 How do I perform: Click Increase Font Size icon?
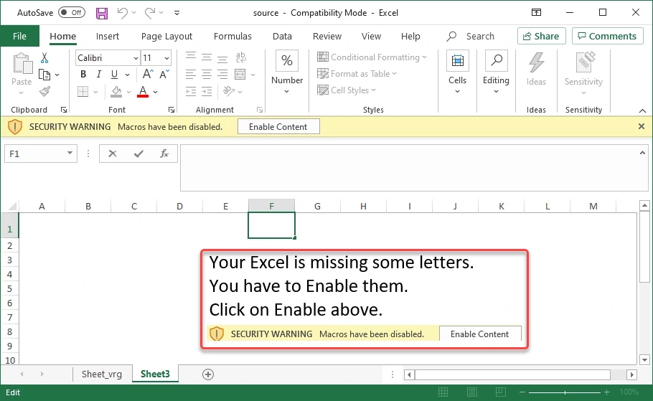point(148,75)
